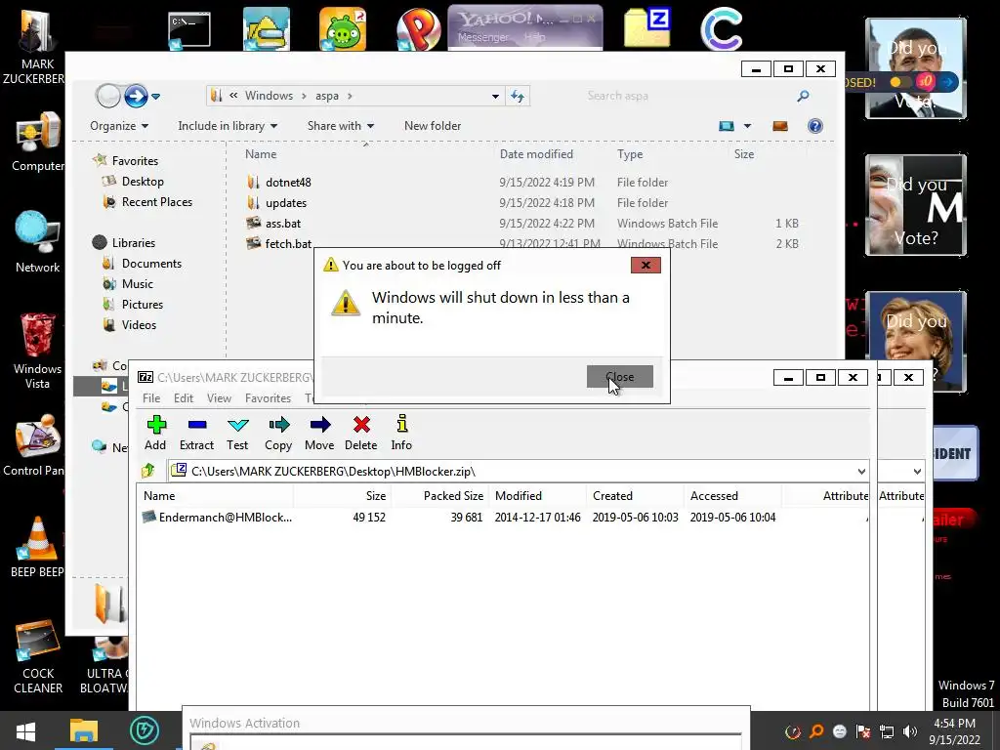Open the 7-Zip Edit menu
This screenshot has width=1000, height=750.
[x=184, y=398]
